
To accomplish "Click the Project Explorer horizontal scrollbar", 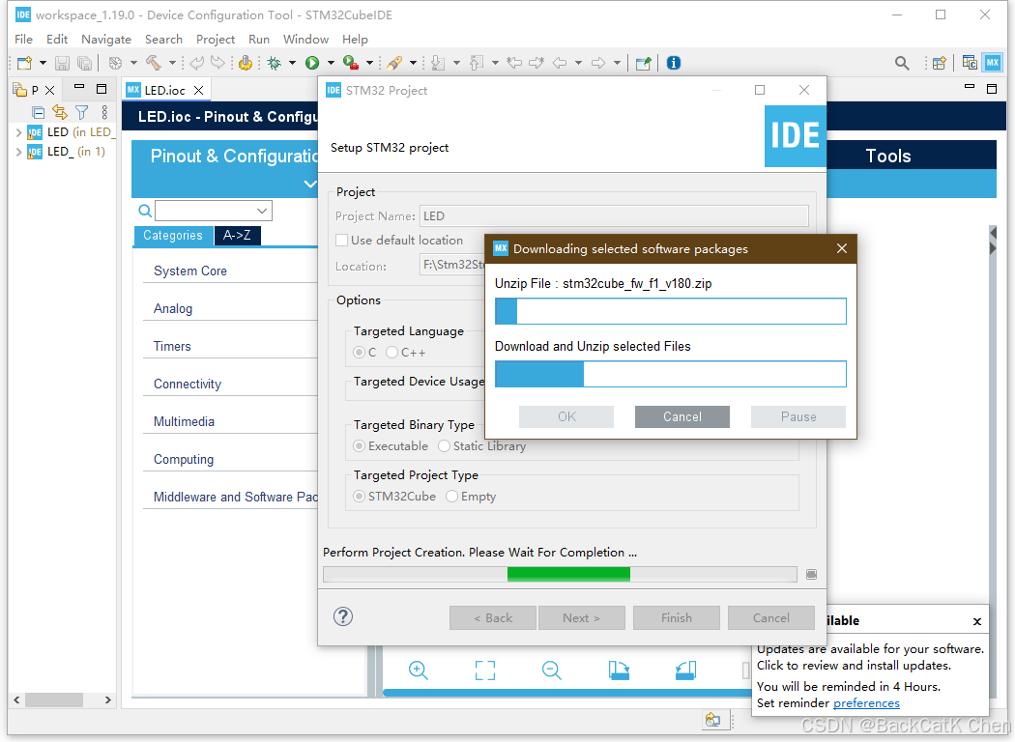I will (x=62, y=699).
